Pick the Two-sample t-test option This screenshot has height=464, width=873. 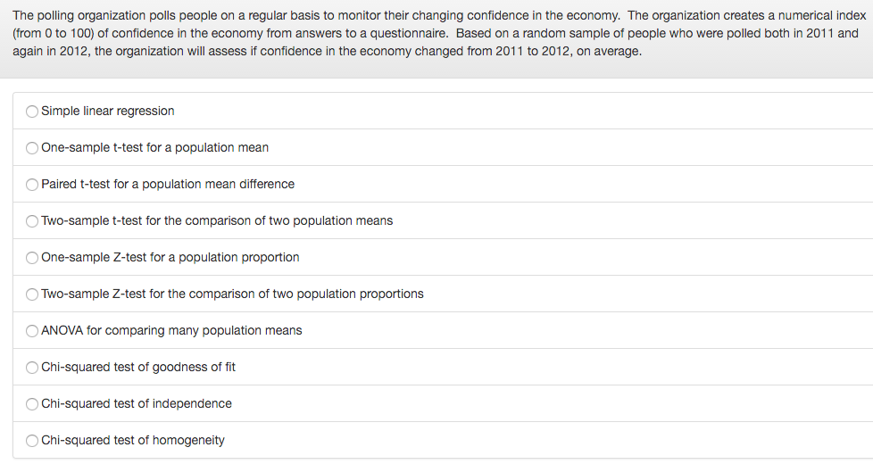click(x=32, y=221)
